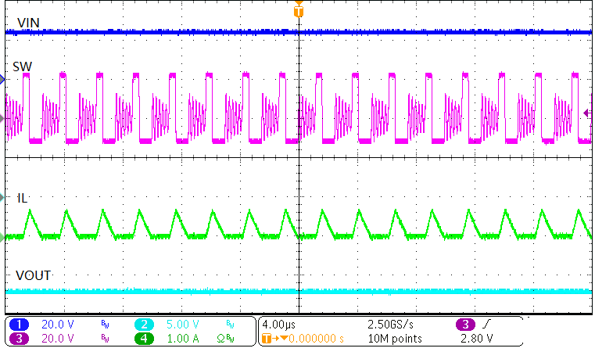Click the 2.80 V trigger level readout

[477, 339]
